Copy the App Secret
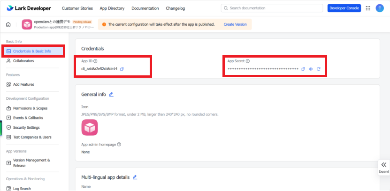The height and width of the screenshot is (191, 390). pos(303,69)
